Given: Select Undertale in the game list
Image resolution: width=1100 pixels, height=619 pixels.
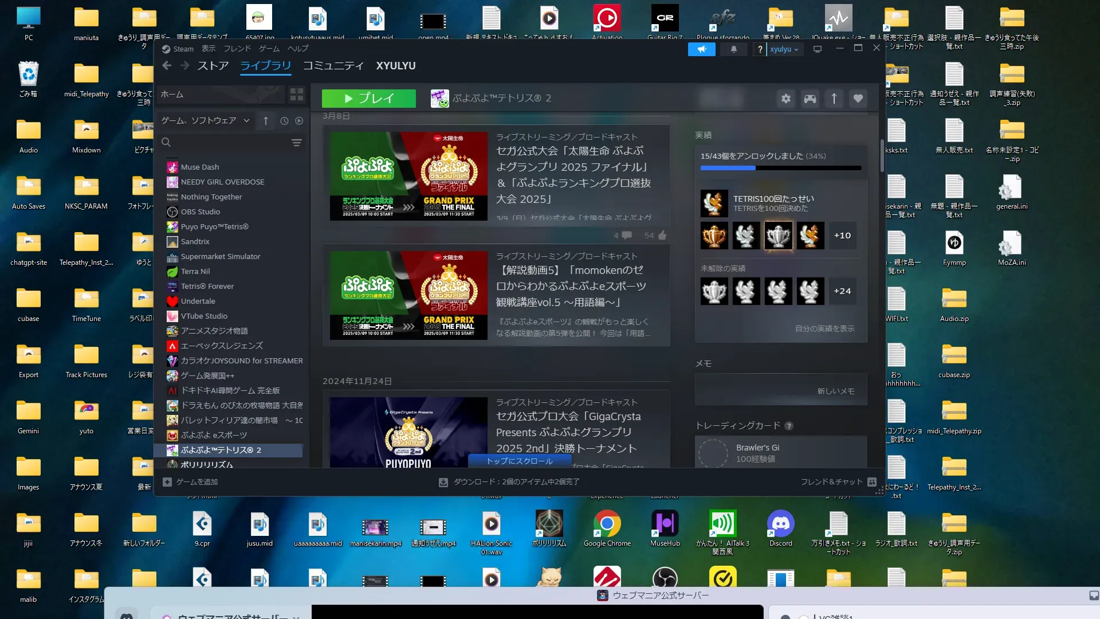Looking at the screenshot, I should (x=198, y=301).
